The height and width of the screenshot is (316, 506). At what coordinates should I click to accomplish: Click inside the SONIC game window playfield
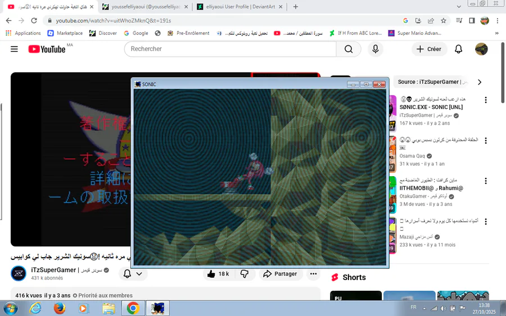[260, 177]
